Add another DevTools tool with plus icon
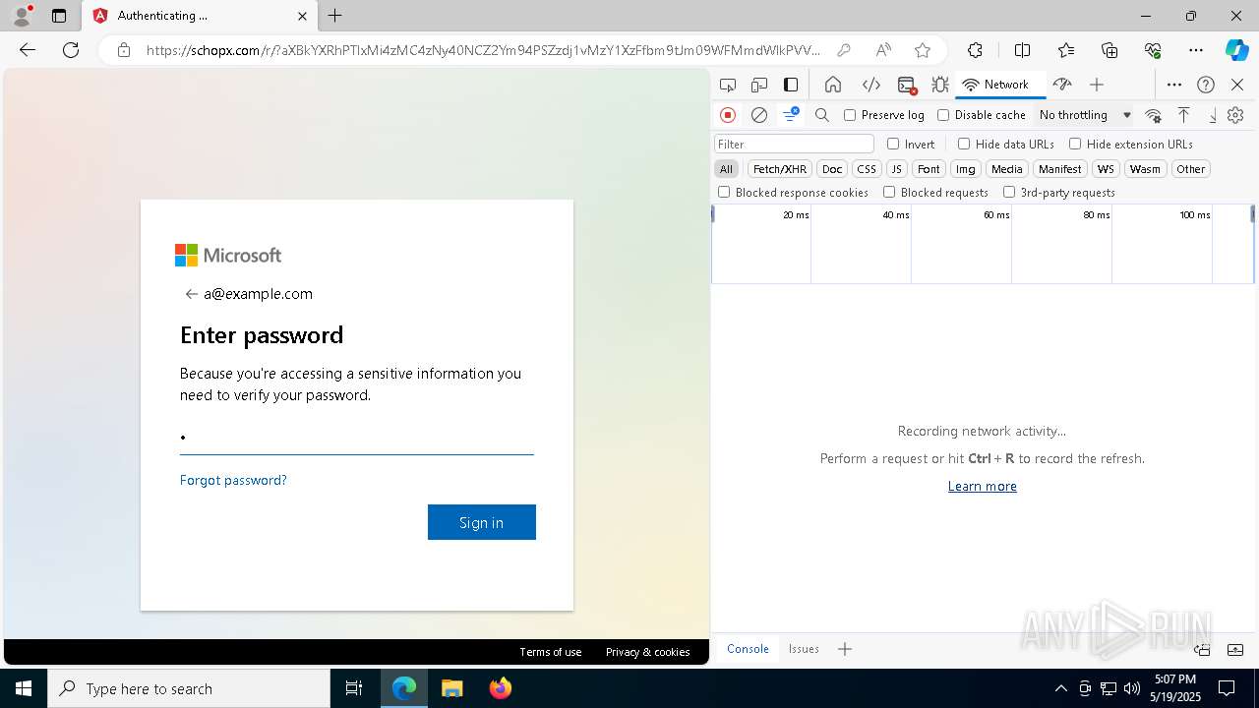The width and height of the screenshot is (1259, 708). pos(1097,85)
